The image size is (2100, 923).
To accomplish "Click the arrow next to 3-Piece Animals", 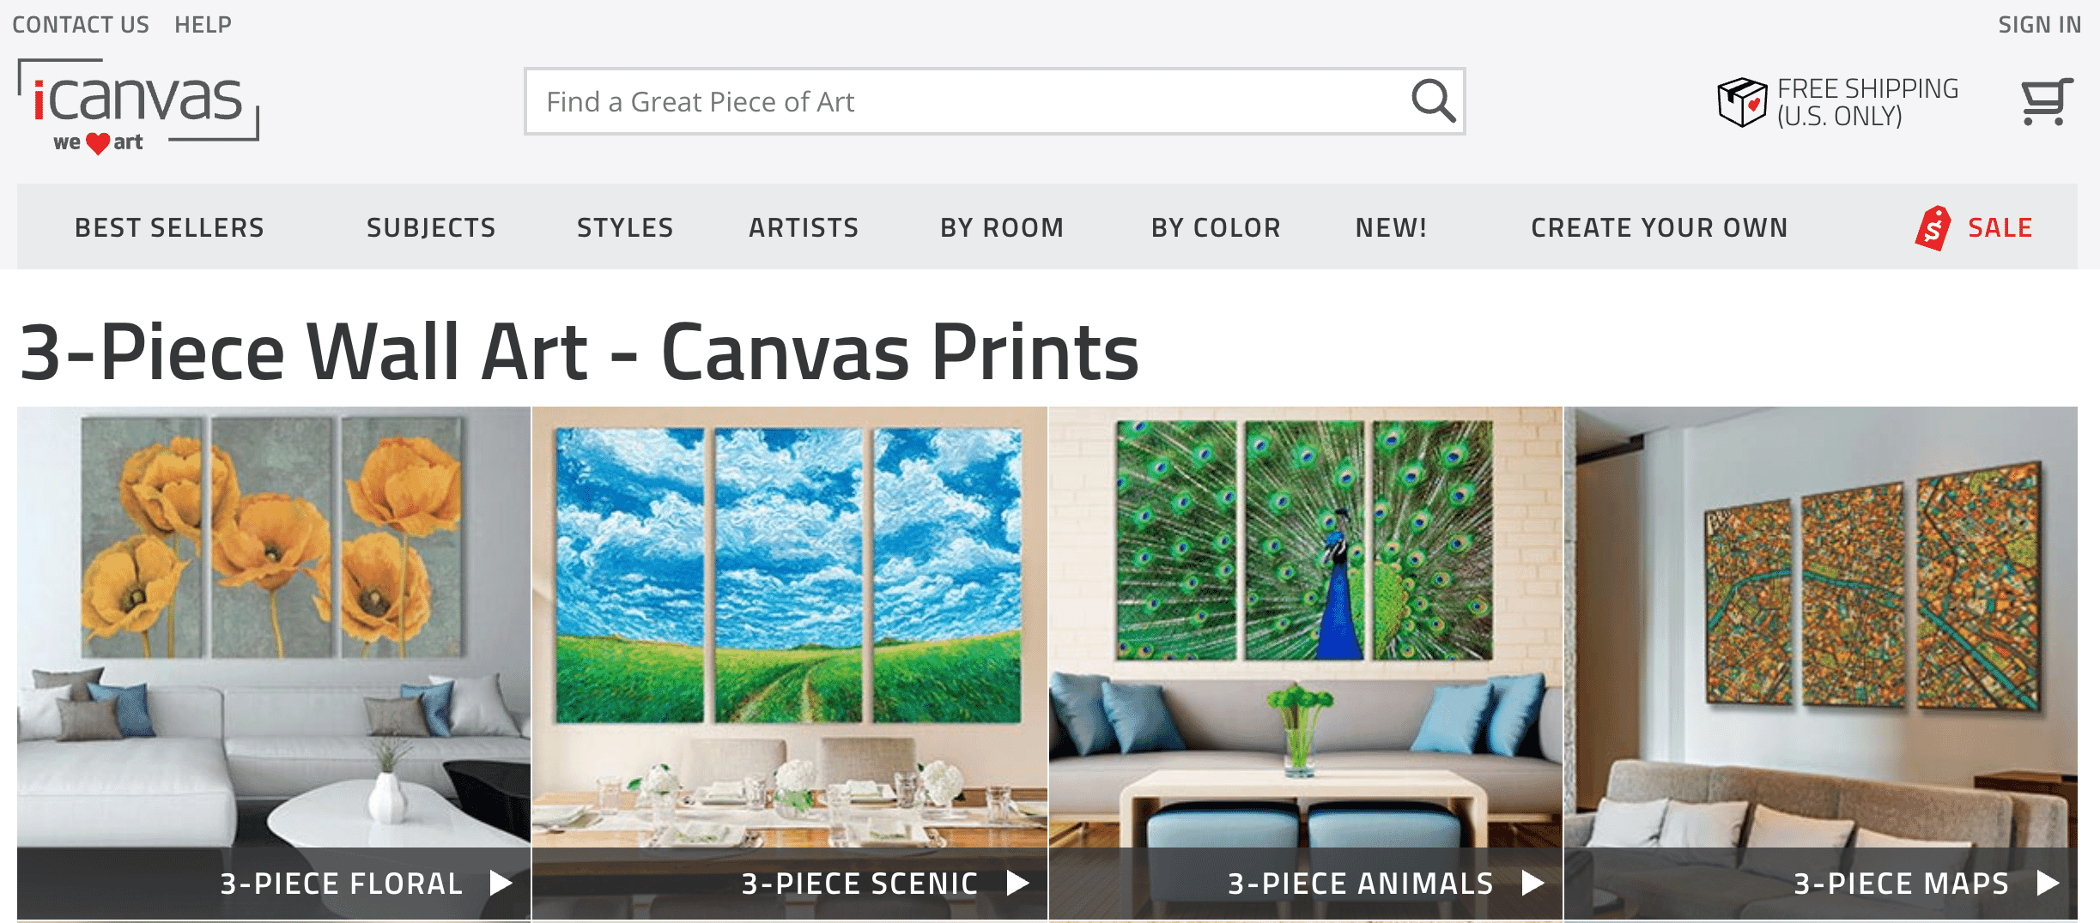I will pyautogui.click(x=1533, y=883).
